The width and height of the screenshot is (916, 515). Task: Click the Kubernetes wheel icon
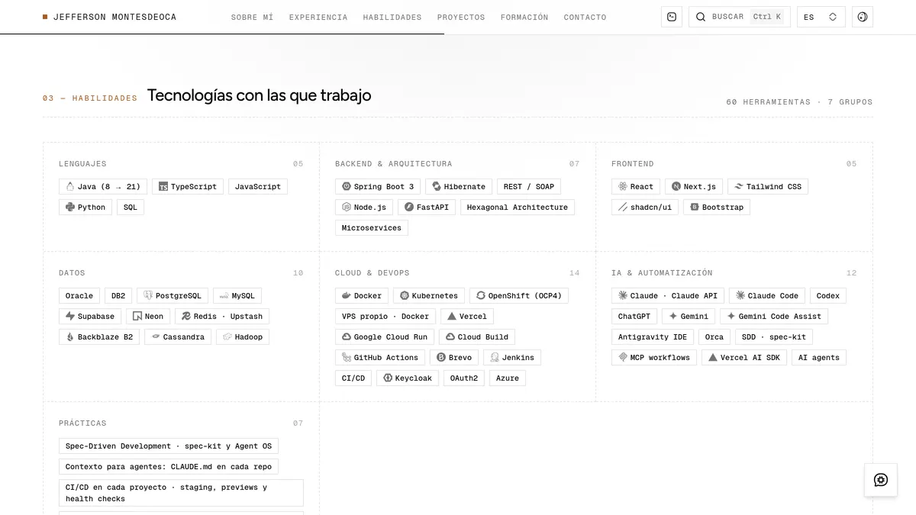[405, 295]
